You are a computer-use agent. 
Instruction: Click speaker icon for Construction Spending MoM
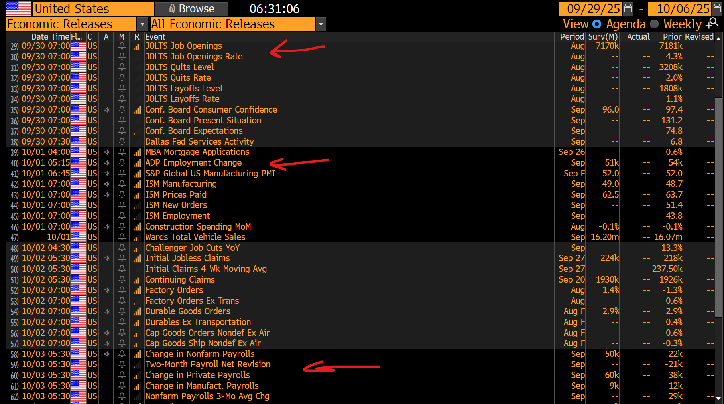pos(107,227)
